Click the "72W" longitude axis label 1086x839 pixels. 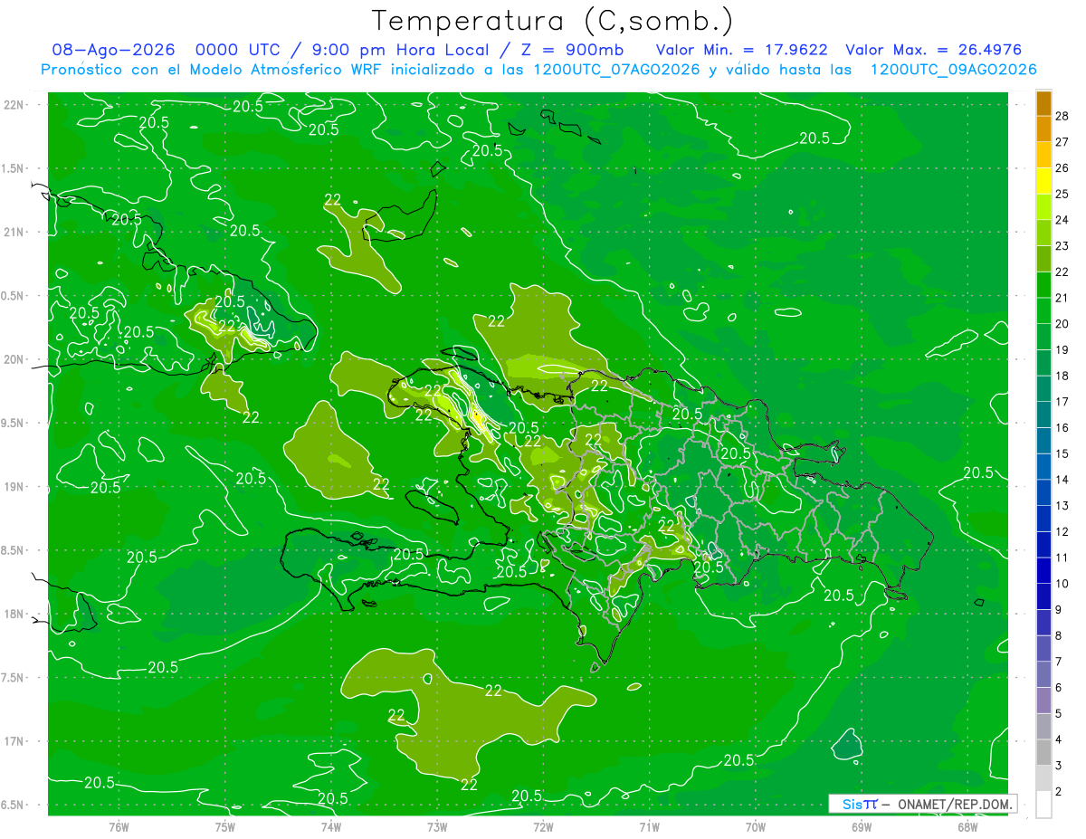[x=543, y=826]
